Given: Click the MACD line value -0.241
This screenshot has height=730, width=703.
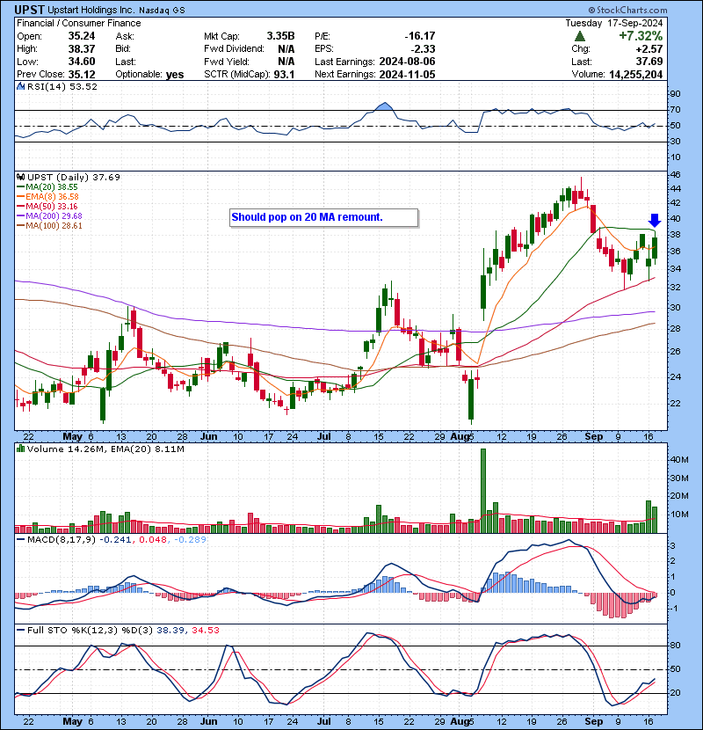Looking at the screenshot, I should [x=115, y=539].
